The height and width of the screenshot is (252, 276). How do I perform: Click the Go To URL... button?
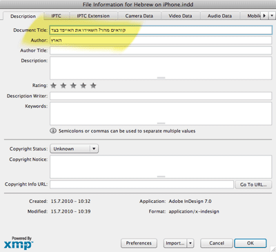click(x=253, y=184)
